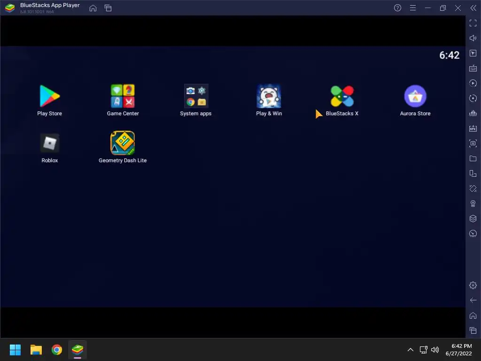This screenshot has height=361, width=481.
Task: Click the portrait/landscape rotate icon
Action: click(x=473, y=173)
